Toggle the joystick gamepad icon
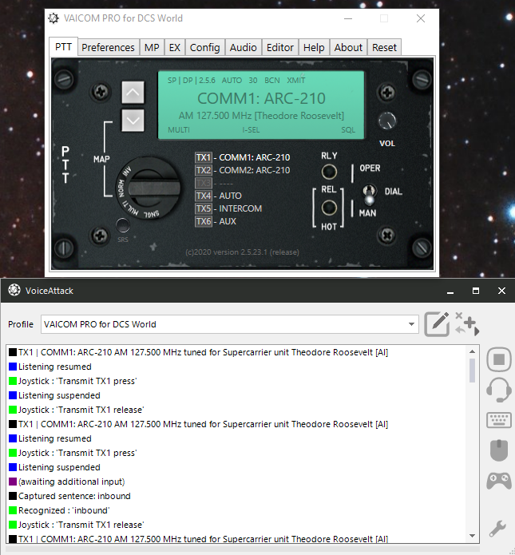Viewport: 515px width, 555px height. pos(499,481)
